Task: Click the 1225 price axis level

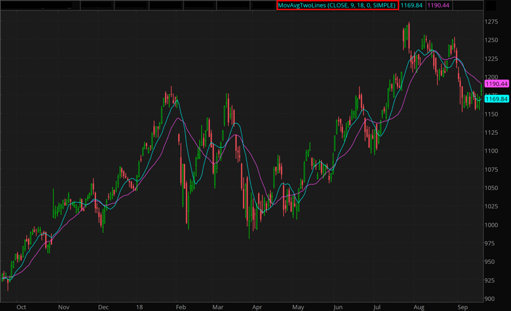Action: click(x=492, y=59)
